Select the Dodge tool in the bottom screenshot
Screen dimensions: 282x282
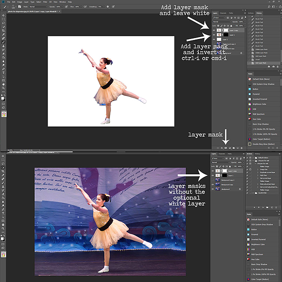(3, 205)
